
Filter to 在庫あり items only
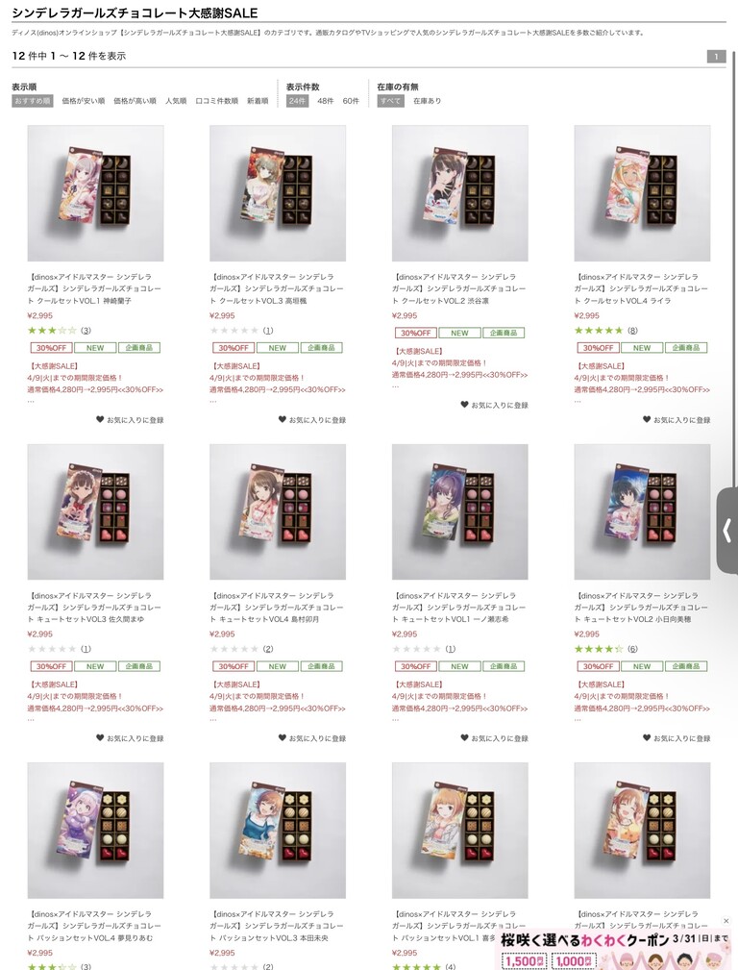tap(427, 101)
